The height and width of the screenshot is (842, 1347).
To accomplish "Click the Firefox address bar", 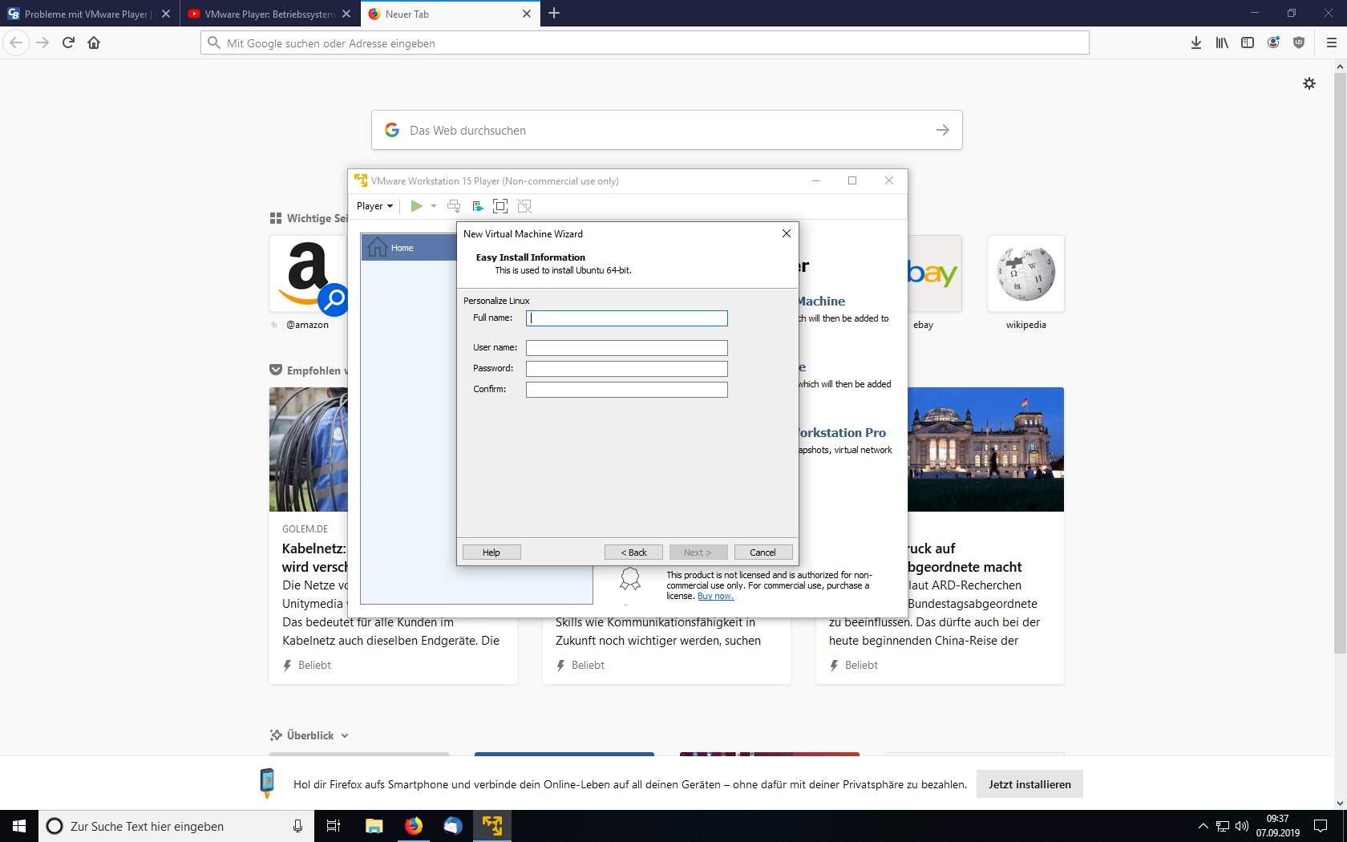I will pos(645,43).
